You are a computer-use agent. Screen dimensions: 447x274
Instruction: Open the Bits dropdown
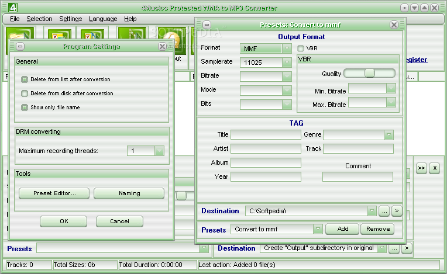pyautogui.click(x=287, y=105)
